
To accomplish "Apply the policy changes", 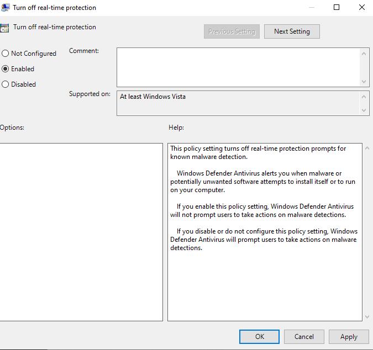I will pyautogui.click(x=349, y=336).
